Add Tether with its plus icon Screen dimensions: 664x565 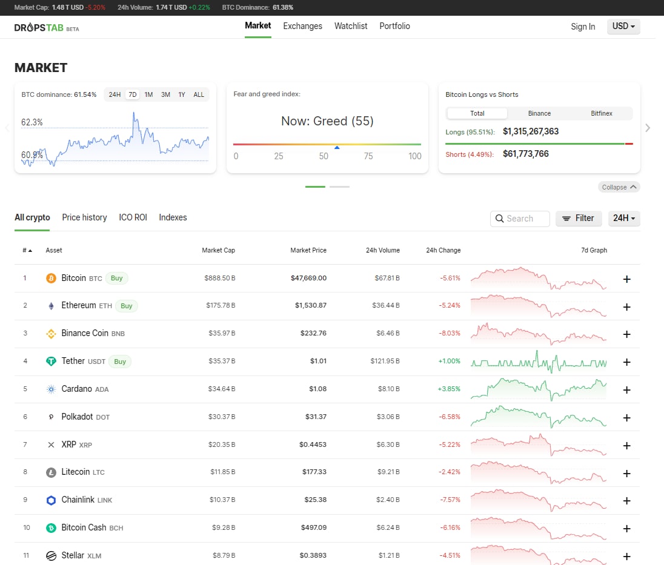coord(626,362)
